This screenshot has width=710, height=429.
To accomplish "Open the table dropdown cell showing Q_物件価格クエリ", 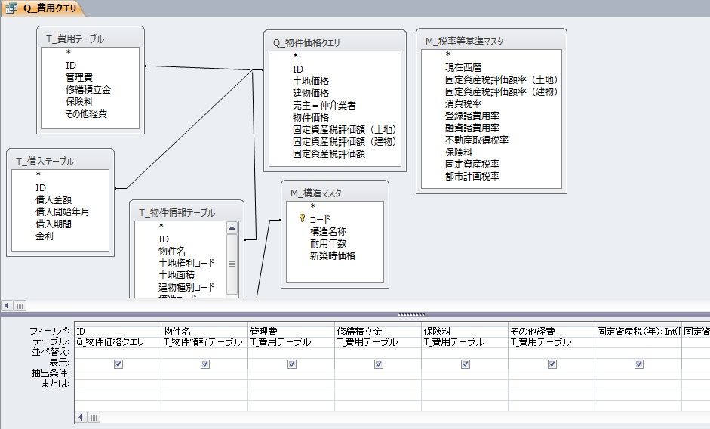I will (x=117, y=342).
